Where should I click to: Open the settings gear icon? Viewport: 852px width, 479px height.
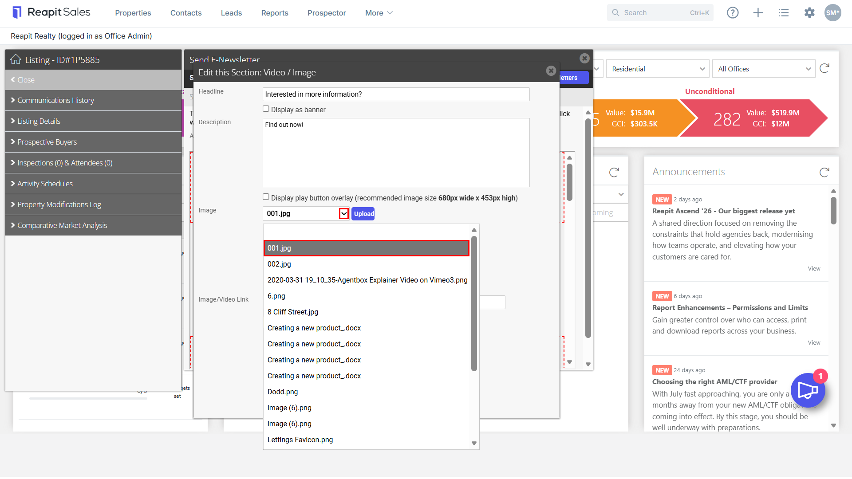coord(809,13)
